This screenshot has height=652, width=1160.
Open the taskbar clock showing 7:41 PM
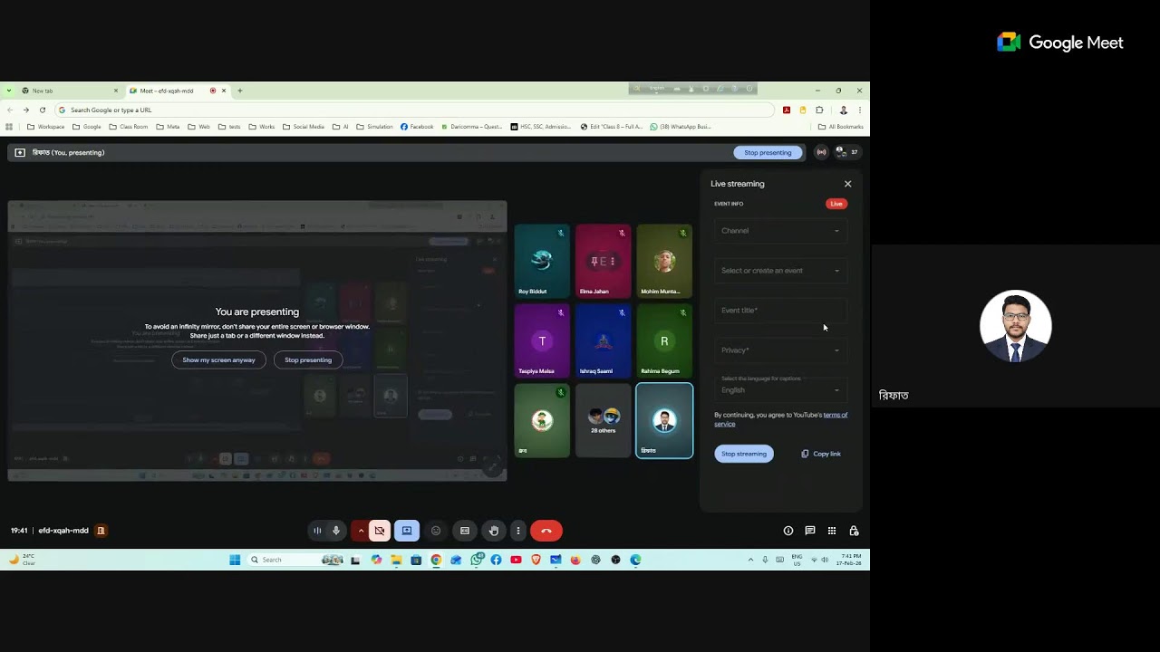click(849, 560)
